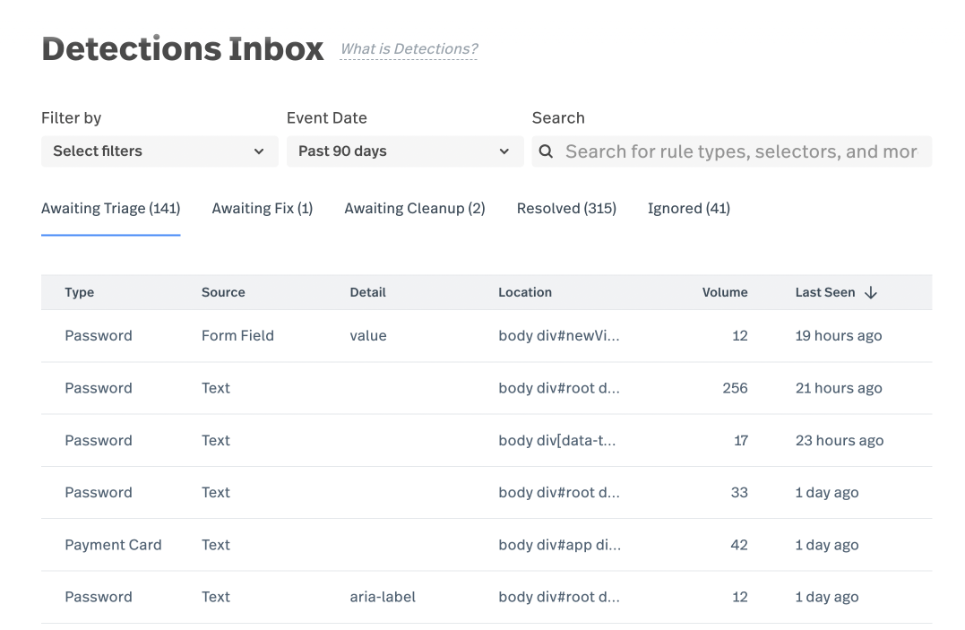Open the Password row seen 19 hours ago
965x630 pixels.
487,336
